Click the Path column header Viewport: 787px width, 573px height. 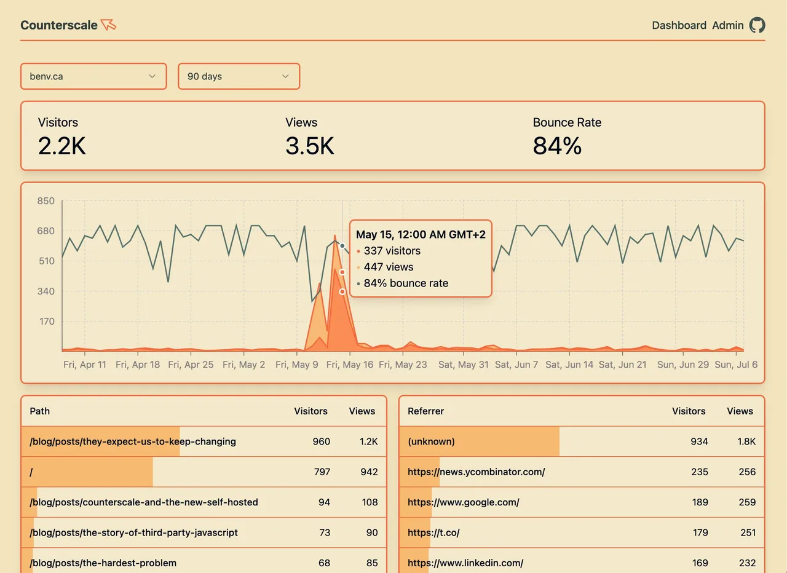tap(40, 411)
